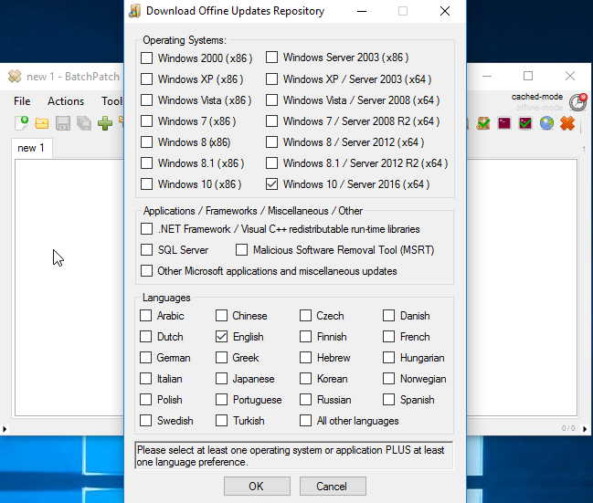Viewport: 593px width, 503px height.
Task: Open the Actions menu in BatchPatch
Action: click(66, 101)
